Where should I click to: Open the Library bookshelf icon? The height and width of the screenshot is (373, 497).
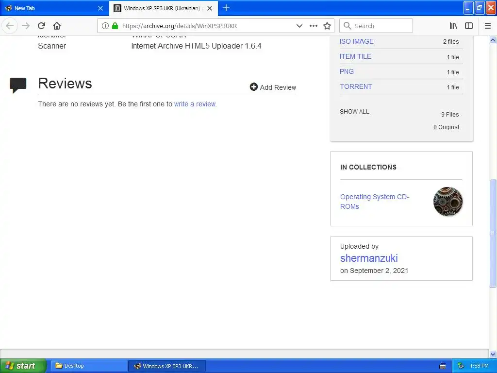[x=453, y=26]
